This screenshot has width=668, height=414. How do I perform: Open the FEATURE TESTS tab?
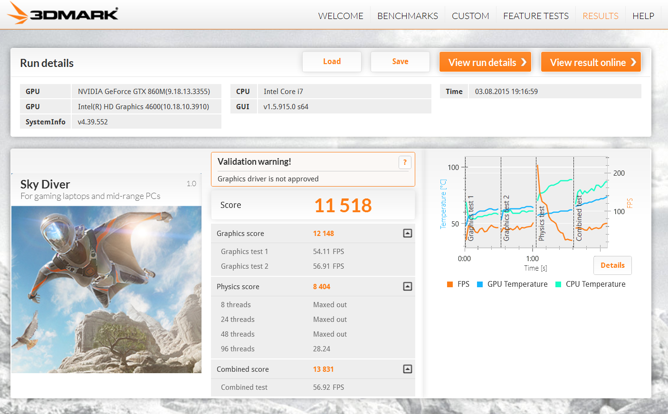[536, 16]
